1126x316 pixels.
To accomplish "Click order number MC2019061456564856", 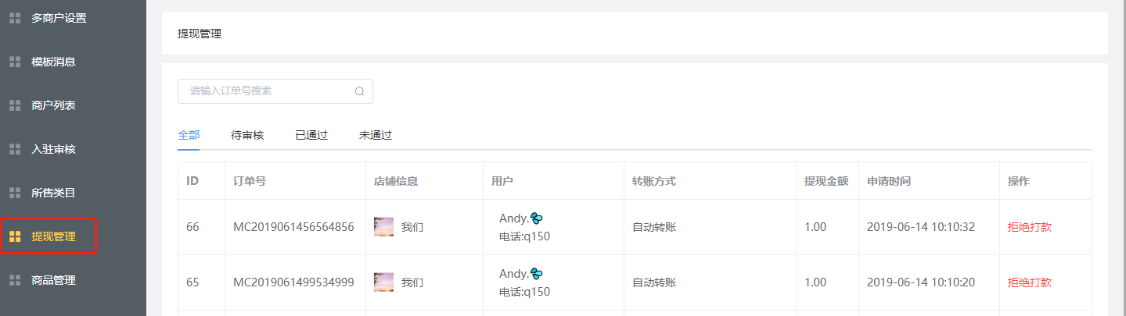I will coord(293,227).
